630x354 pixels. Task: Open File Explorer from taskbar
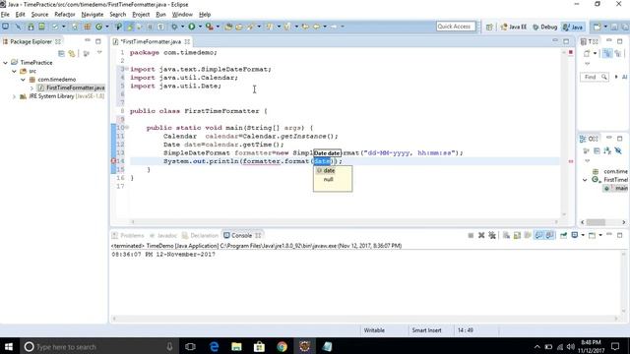(236, 346)
